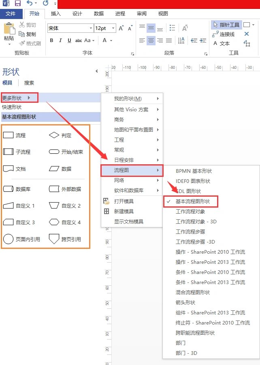Select the Text tool 文本
This screenshot has height=365, width=260.
tap(222, 43)
